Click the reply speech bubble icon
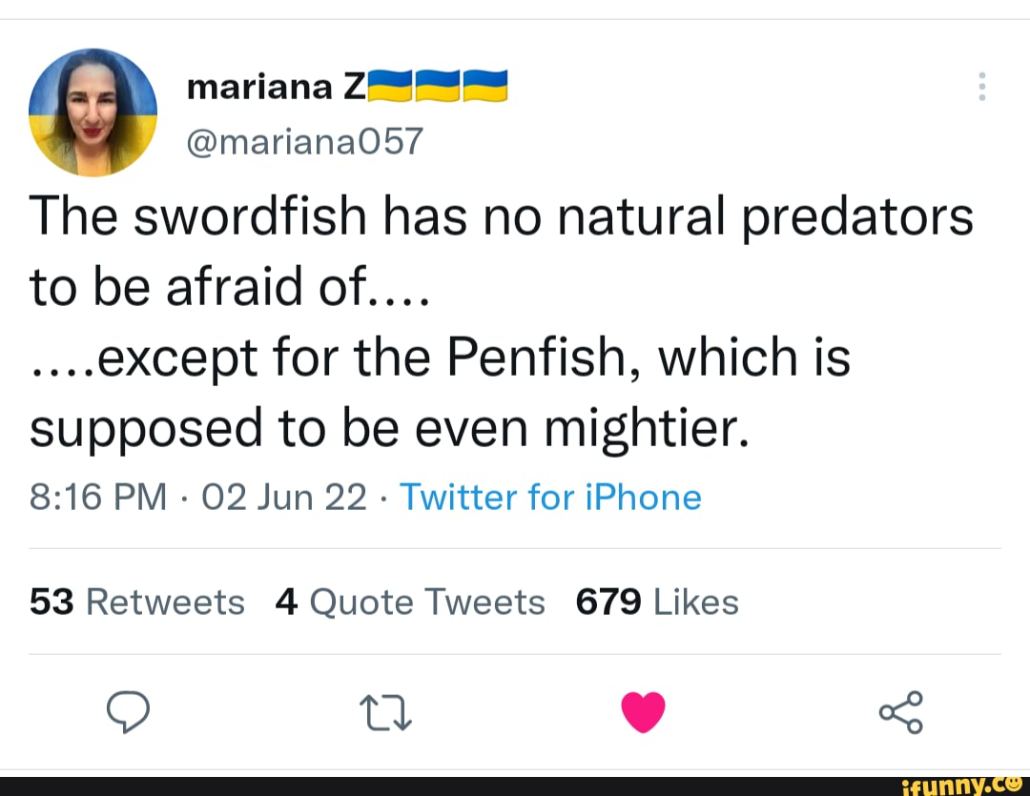The width and height of the screenshot is (1030, 796). (x=129, y=711)
